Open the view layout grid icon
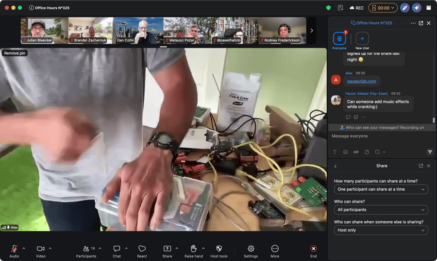 [x=429, y=8]
